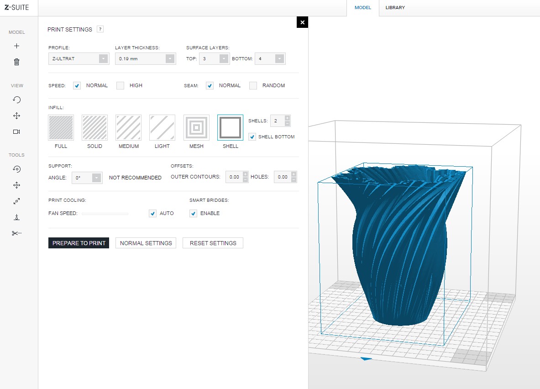Choose the MESH infill pattern thumbnail
This screenshot has width=540, height=389.
coord(196,127)
